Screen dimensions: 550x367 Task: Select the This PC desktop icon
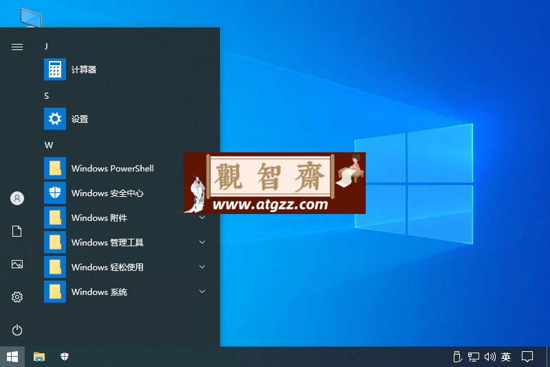click(x=31, y=18)
